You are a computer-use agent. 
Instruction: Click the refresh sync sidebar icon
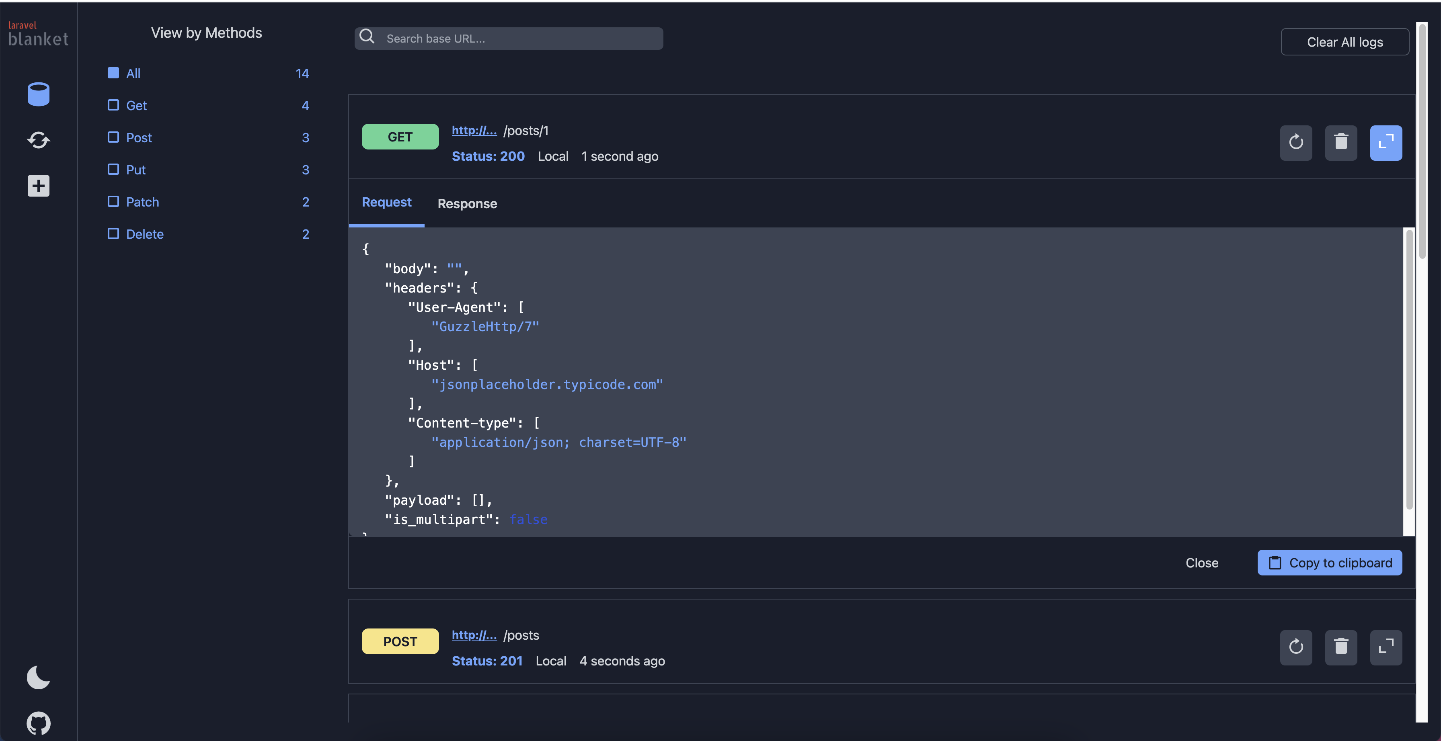pyautogui.click(x=38, y=140)
